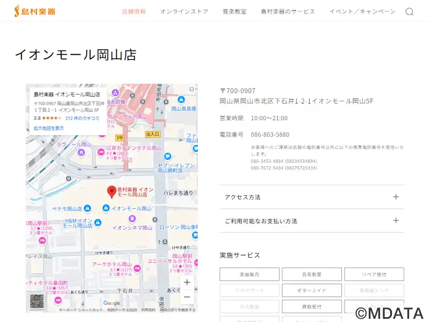Screen dimensions: 430x322
Task: Open the 島村楽器のサービス menu
Action: pos(288,11)
